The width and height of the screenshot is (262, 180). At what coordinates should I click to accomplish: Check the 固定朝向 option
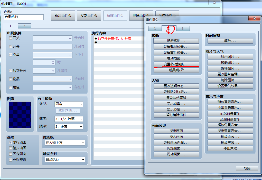coord(10,154)
